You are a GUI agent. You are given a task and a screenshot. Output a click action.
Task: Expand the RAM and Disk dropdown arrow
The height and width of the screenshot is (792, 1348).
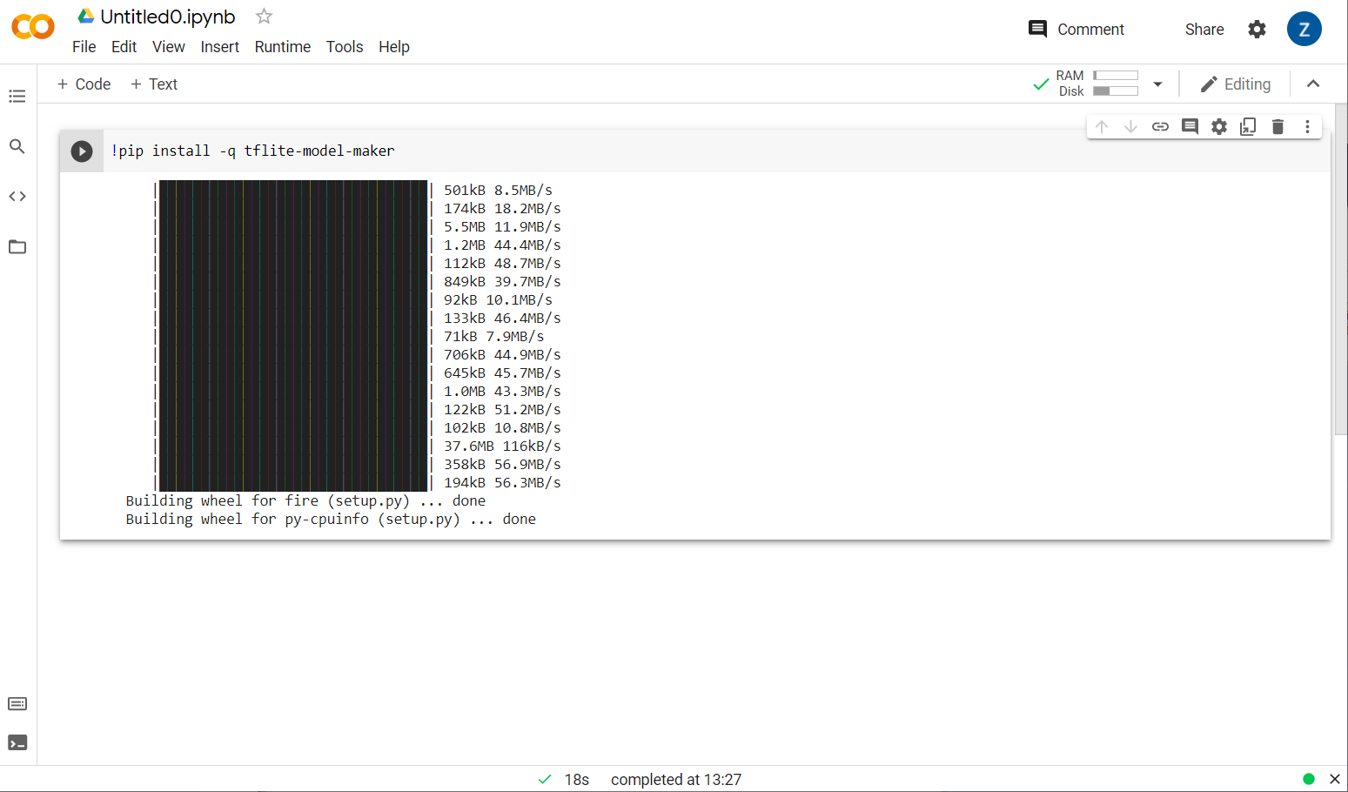(x=1157, y=84)
